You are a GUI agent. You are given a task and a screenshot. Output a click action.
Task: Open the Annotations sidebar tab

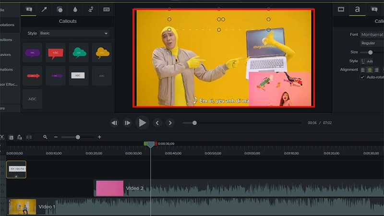click(9, 25)
